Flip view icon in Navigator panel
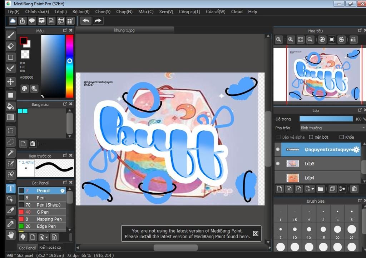Image resolution: width=366 pixels, height=258 pixels. tap(353, 40)
